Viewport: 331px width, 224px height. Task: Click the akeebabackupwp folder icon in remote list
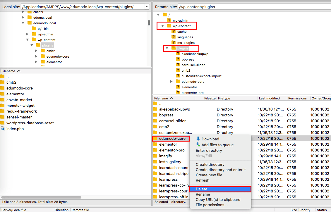click(155, 109)
